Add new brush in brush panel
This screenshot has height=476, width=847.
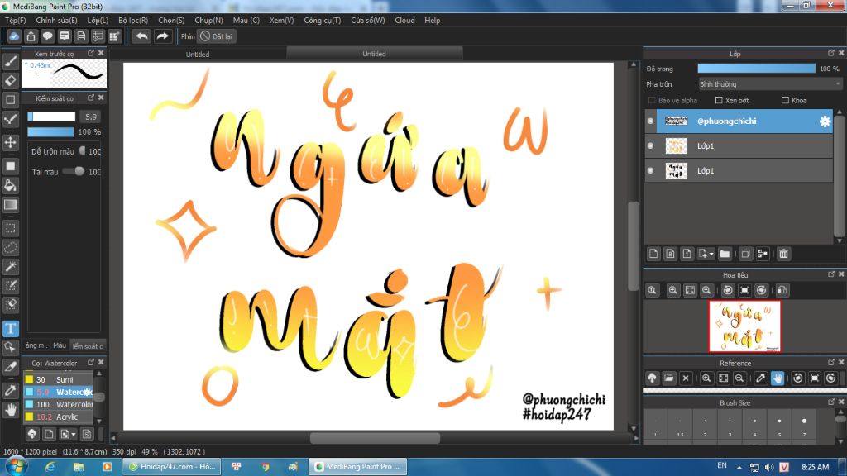click(x=49, y=434)
